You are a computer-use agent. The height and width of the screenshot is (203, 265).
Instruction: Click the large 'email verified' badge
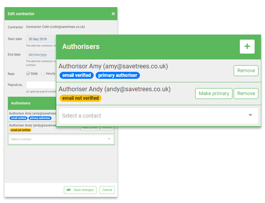(x=77, y=75)
